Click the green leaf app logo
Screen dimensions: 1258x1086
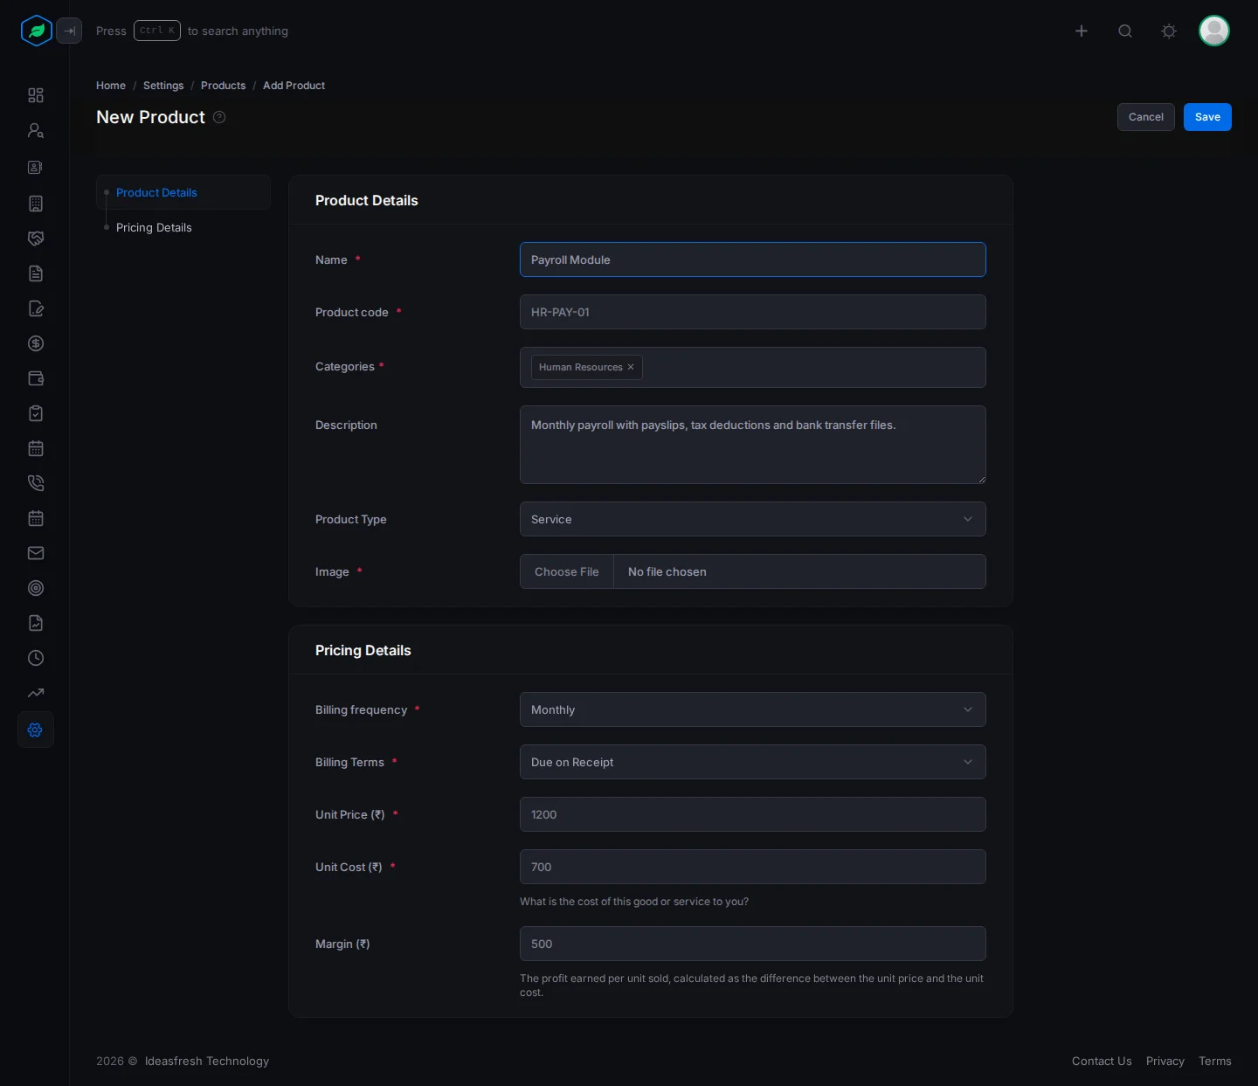(x=37, y=31)
